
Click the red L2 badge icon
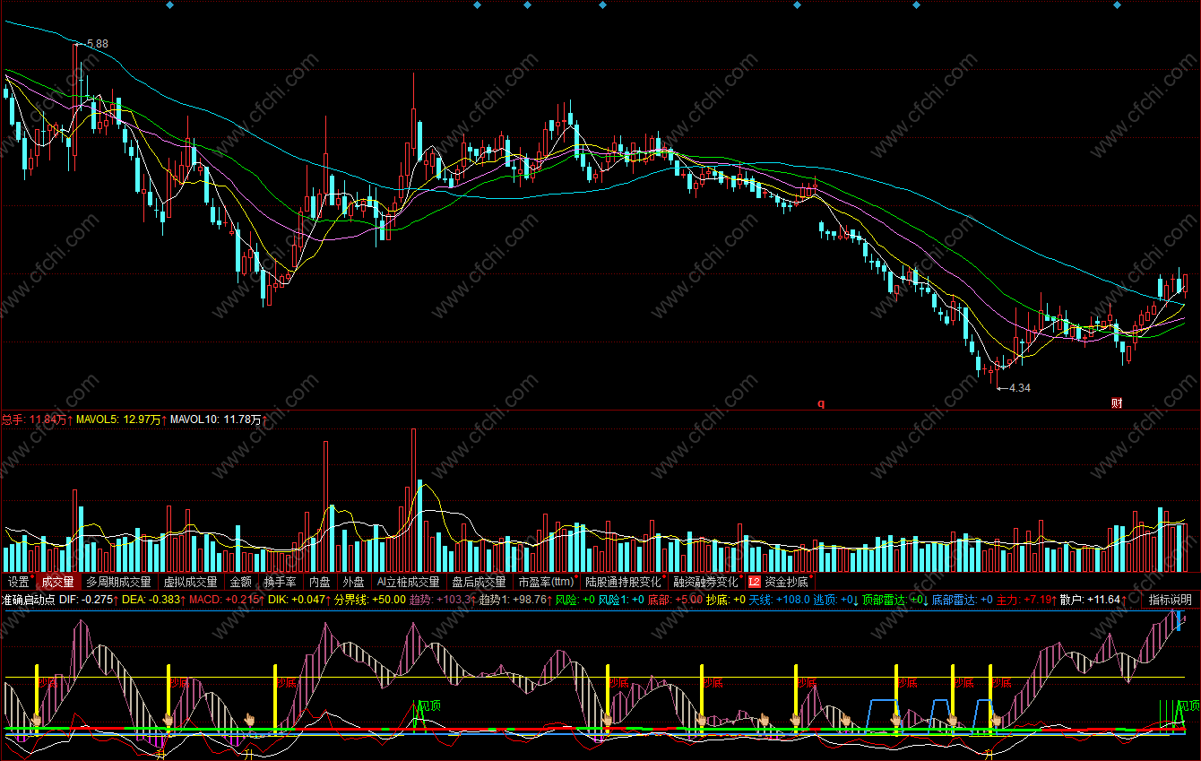click(754, 582)
